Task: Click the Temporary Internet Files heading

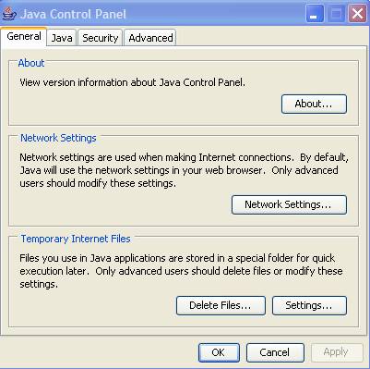Action: (x=76, y=239)
